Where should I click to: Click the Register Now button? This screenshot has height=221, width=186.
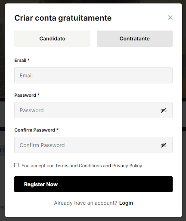(x=93, y=184)
